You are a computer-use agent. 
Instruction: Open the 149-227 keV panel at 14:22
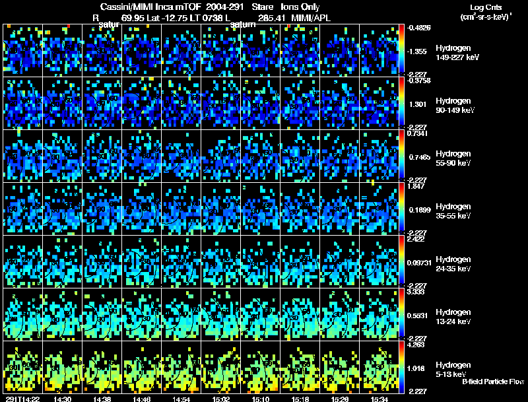pyautogui.click(x=22, y=50)
